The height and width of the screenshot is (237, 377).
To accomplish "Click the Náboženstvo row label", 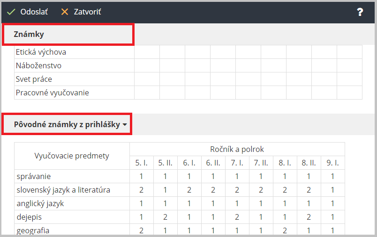I will click(38, 65).
